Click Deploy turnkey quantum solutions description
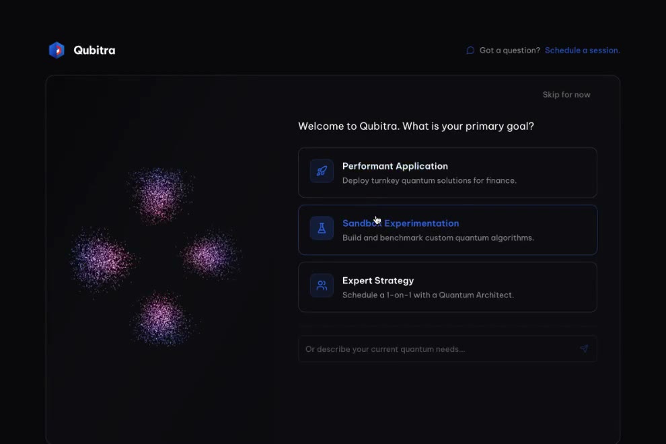666x444 pixels. 429,180
